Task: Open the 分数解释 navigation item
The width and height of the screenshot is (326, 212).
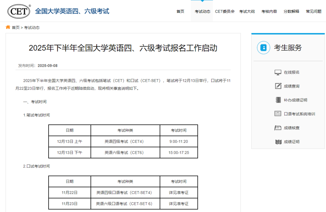Action: (291, 11)
